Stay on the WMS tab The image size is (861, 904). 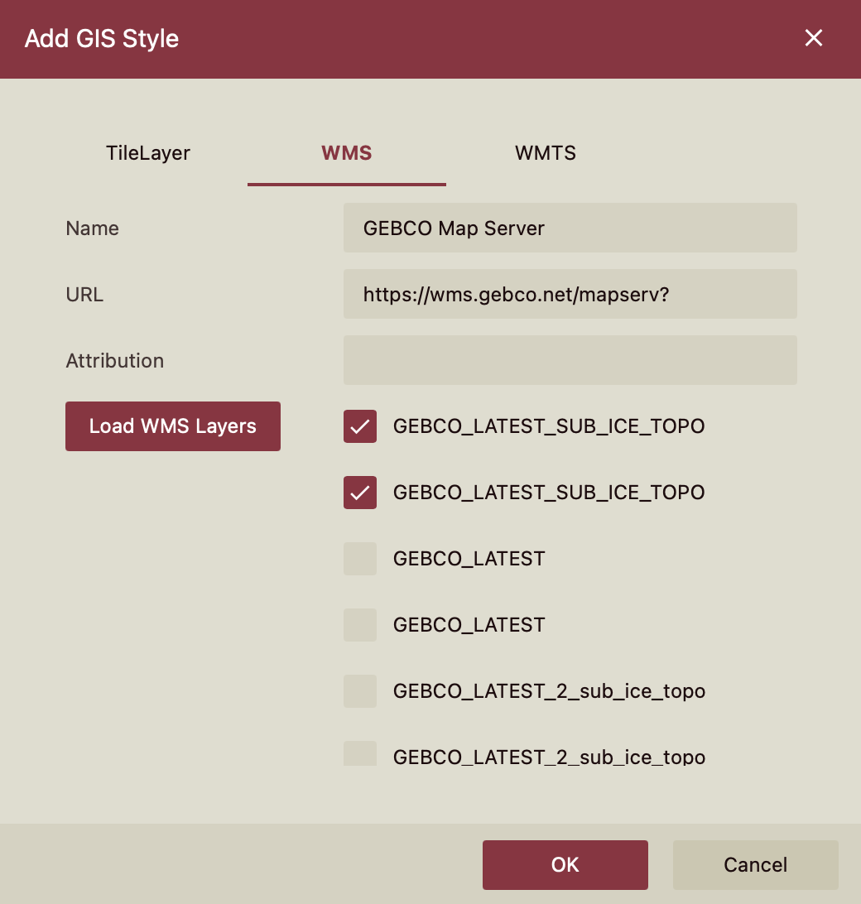(x=346, y=153)
